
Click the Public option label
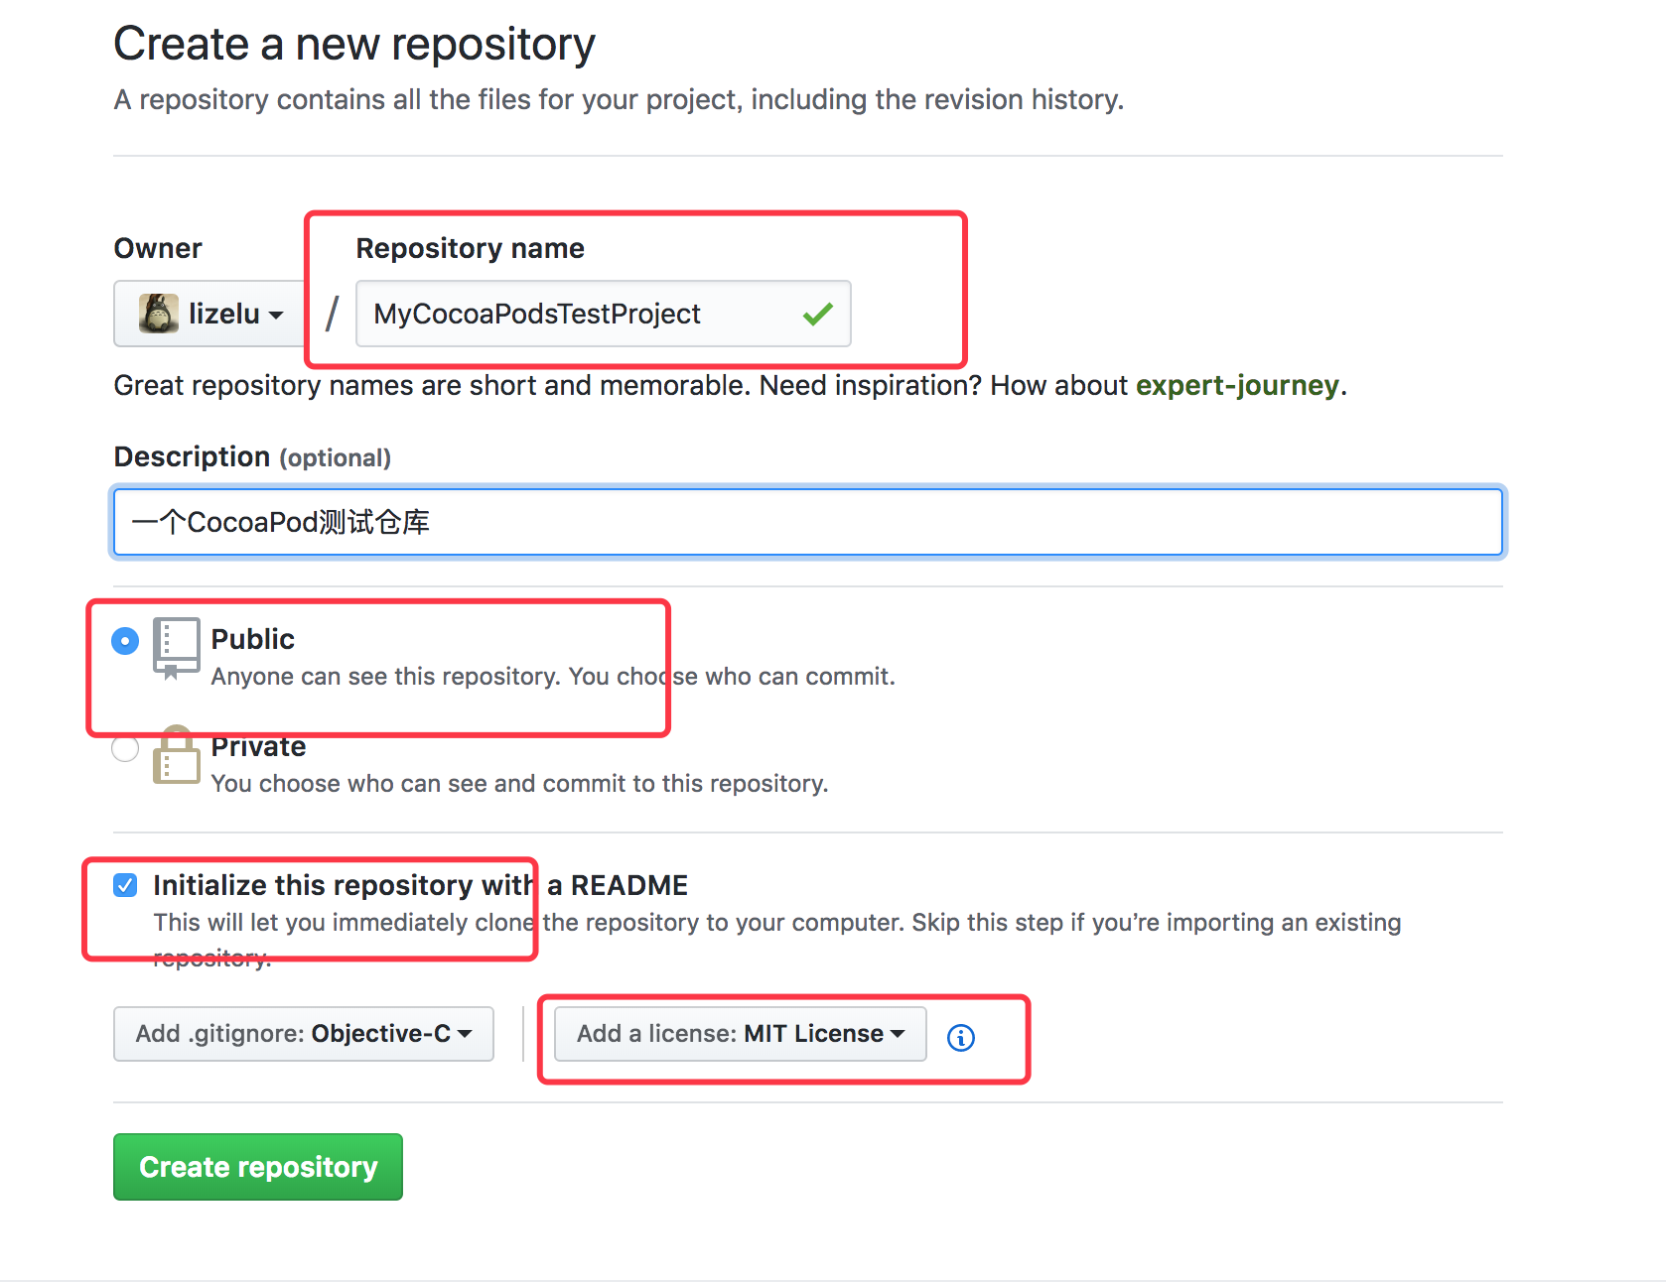point(252,639)
